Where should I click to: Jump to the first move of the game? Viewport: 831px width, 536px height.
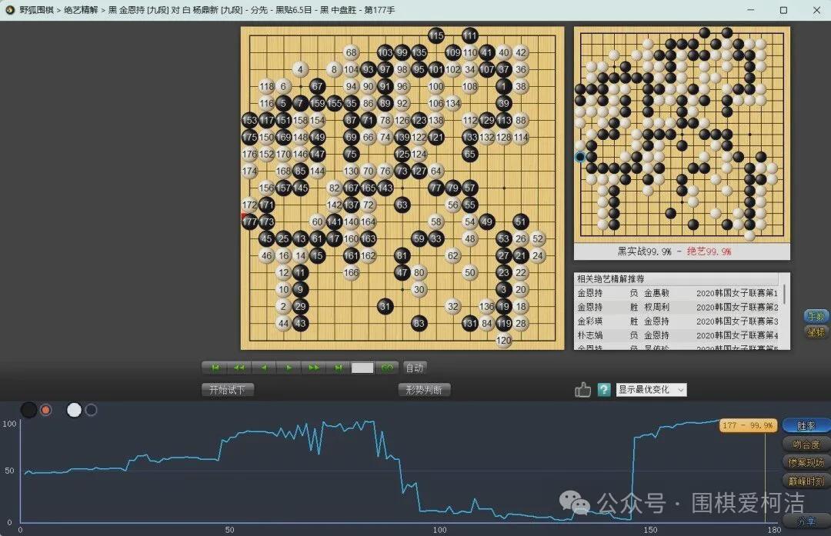[x=215, y=368]
